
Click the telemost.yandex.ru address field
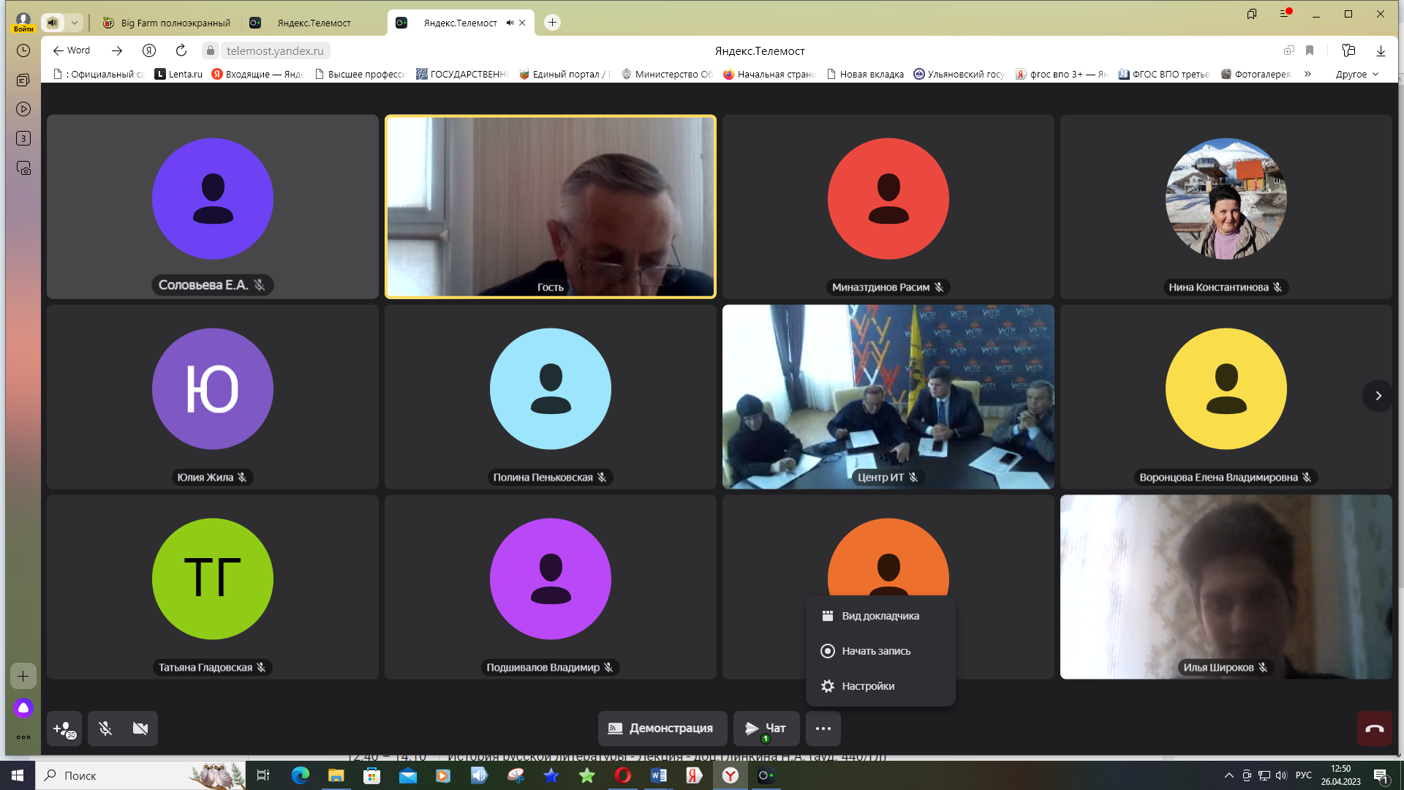275,50
